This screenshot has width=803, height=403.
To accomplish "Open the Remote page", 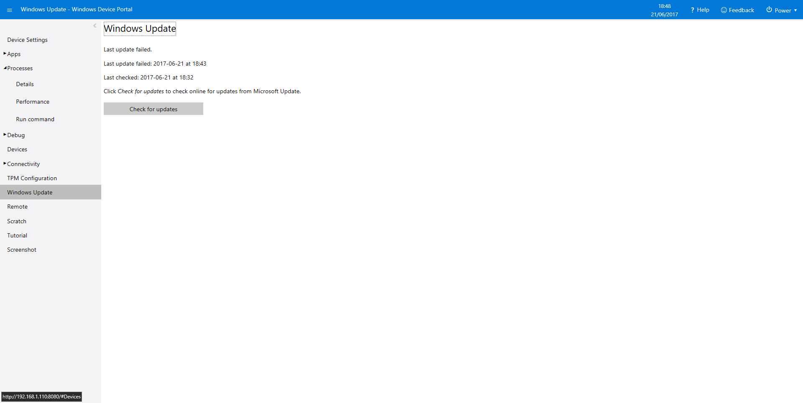I will 17,207.
